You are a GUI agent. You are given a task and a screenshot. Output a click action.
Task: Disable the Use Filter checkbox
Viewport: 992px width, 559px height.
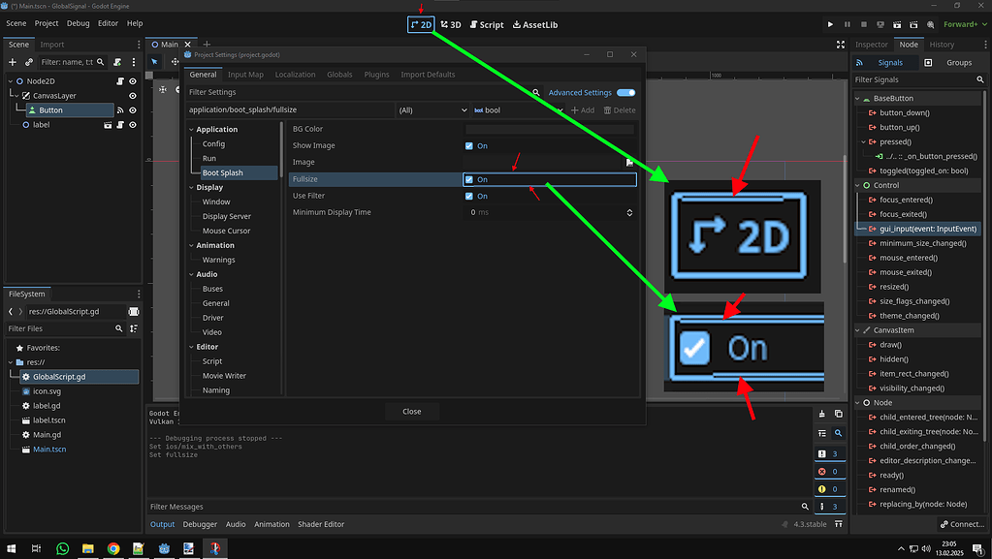click(x=468, y=195)
